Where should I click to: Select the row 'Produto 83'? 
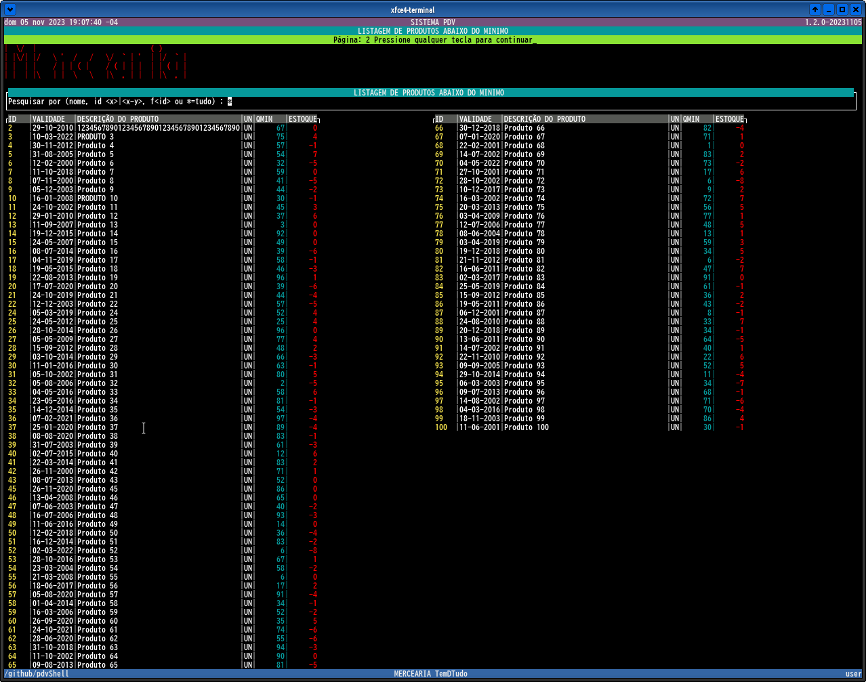590,278
